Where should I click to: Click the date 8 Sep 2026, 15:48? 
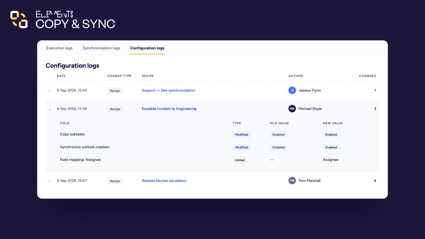click(72, 109)
